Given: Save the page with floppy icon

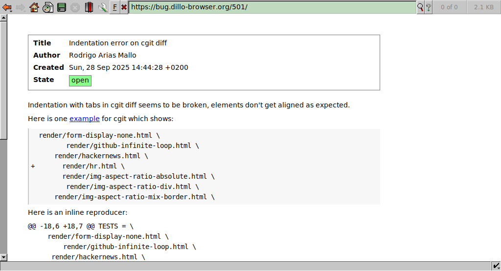Looking at the screenshot, I should [x=62, y=7].
